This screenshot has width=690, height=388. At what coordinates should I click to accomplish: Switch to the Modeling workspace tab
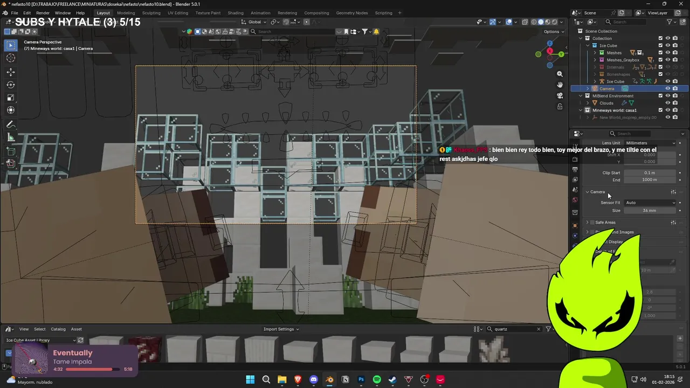tap(126, 13)
